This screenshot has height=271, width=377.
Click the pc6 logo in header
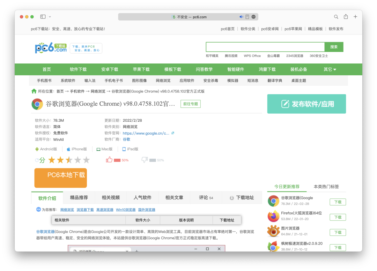point(51,48)
